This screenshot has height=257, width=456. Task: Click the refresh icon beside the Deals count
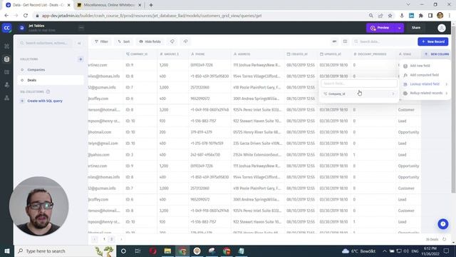(445, 239)
